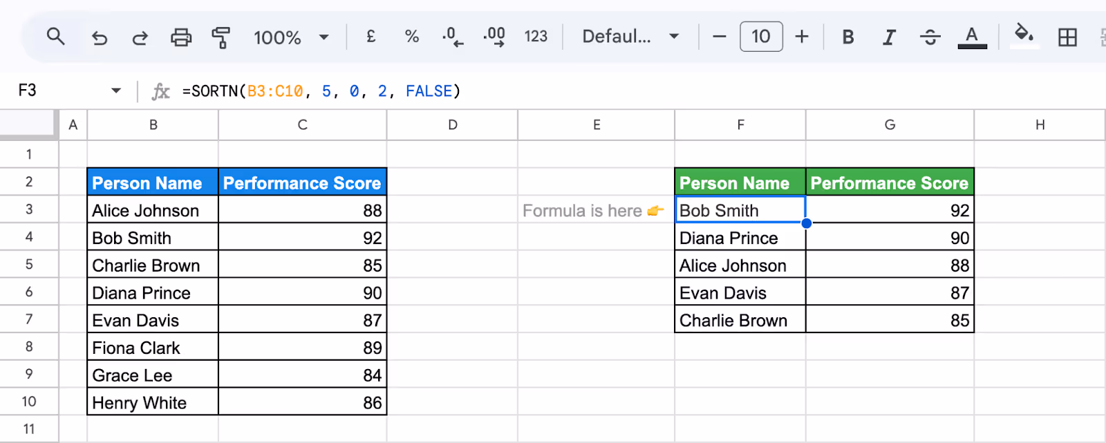Open the borders tool
This screenshot has width=1106, height=443.
pyautogui.click(x=1067, y=37)
